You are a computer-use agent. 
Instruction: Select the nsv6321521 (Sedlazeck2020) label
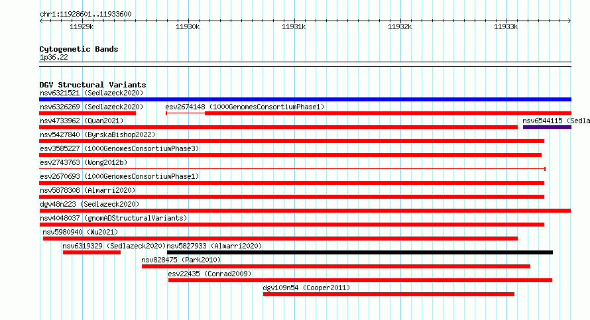[91, 93]
